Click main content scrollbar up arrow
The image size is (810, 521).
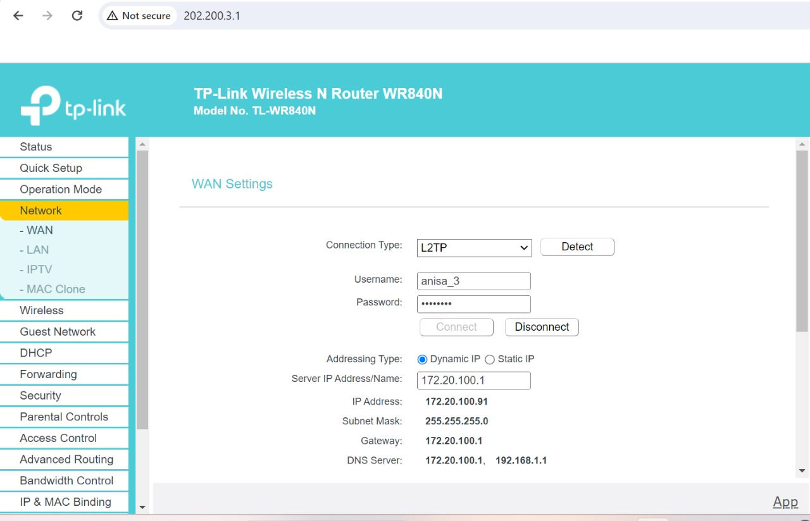802,144
